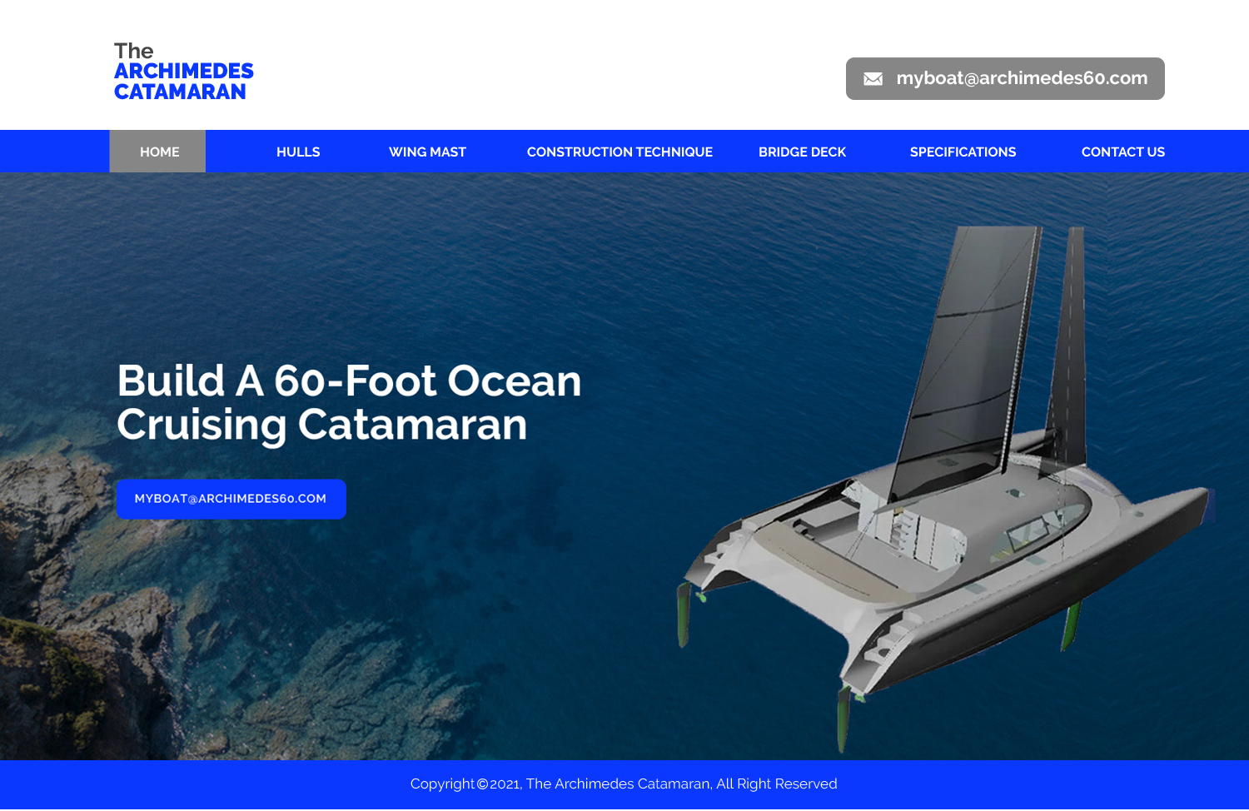
Task: Open CONSTRUCTION TECHNIQUE menu item
Action: point(620,152)
